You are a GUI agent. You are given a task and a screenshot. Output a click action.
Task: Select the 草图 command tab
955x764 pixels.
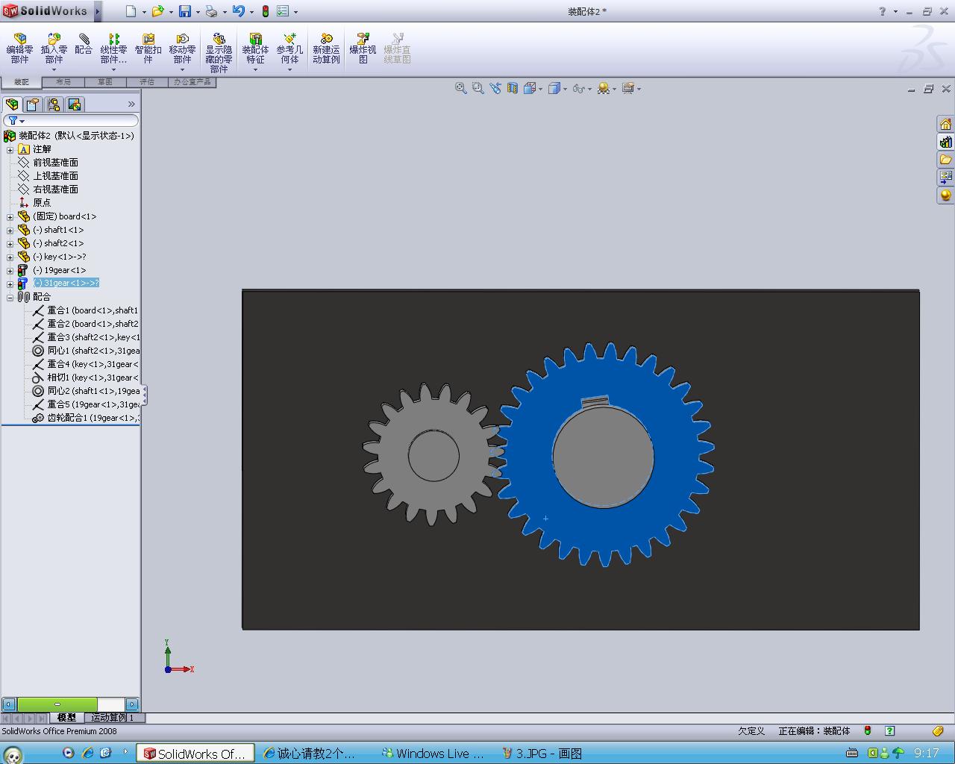pyautogui.click(x=104, y=82)
